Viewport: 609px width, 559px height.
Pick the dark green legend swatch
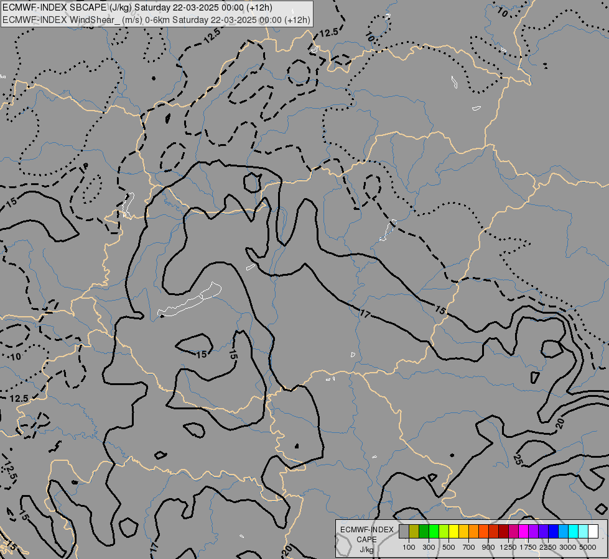click(x=424, y=531)
